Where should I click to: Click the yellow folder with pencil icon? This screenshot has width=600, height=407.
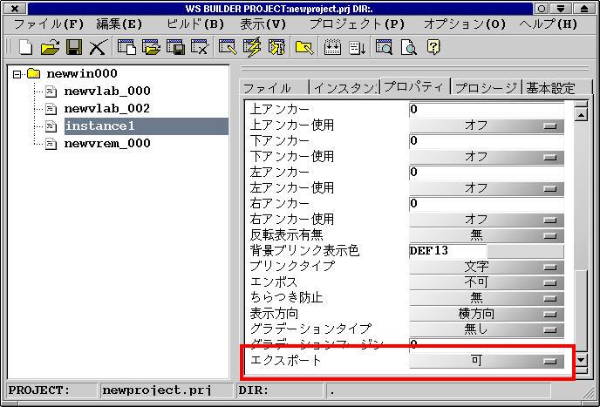point(304,47)
